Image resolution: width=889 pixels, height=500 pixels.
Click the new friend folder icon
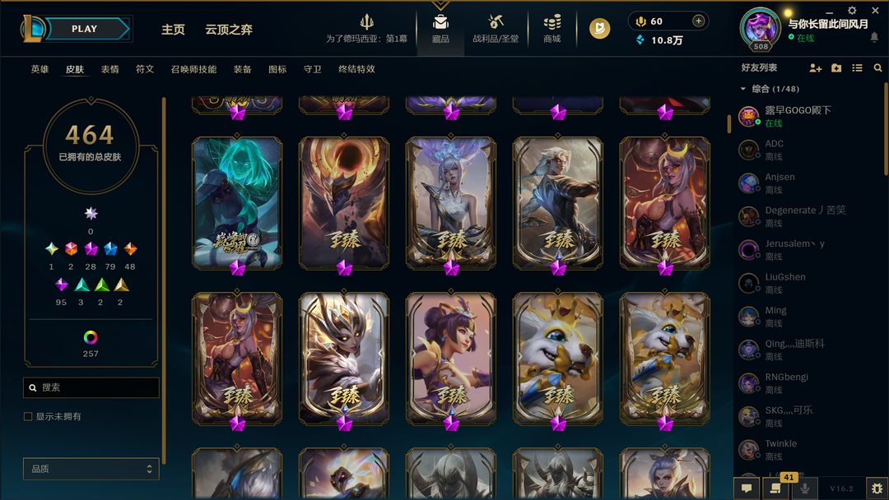click(x=836, y=68)
